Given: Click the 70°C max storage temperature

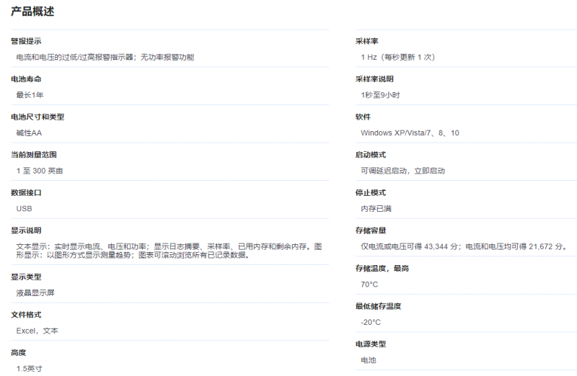Looking at the screenshot, I should click(x=369, y=284).
